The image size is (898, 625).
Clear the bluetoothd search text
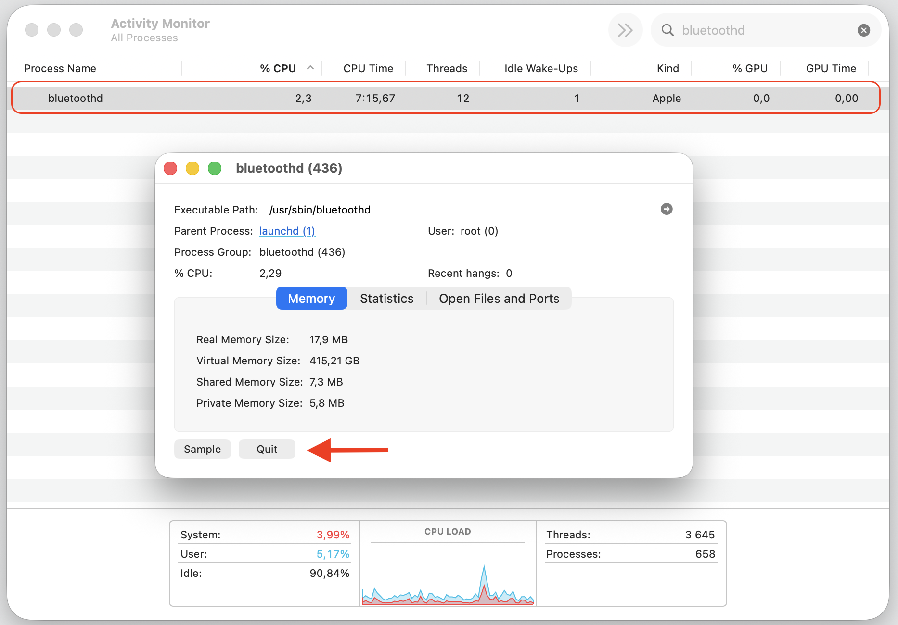tap(864, 30)
